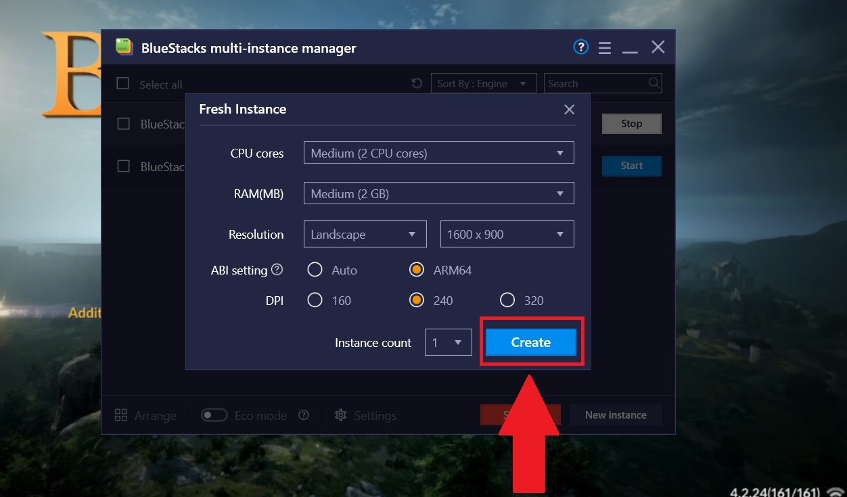
Task: Open the 1600 x 900 resolution dropdown
Action: click(507, 234)
